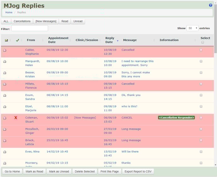Sort the table by Reply Date
Viewport: 217px width, 177px height.
pos(110,40)
